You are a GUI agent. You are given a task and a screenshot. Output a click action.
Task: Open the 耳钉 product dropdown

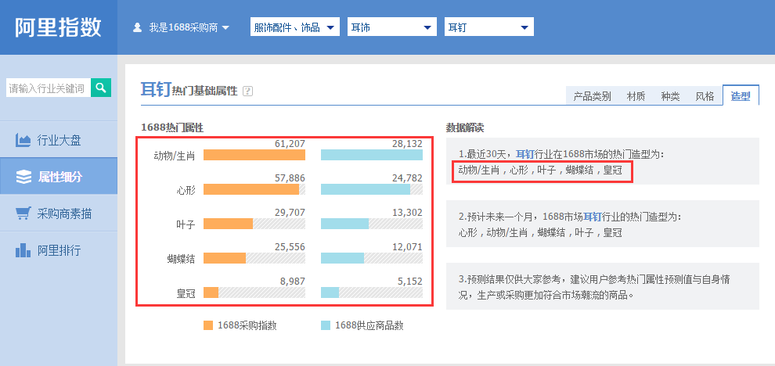pyautogui.click(x=488, y=27)
